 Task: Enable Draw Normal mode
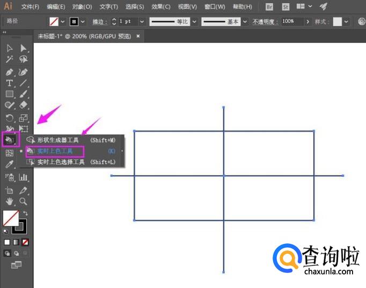point(7,253)
